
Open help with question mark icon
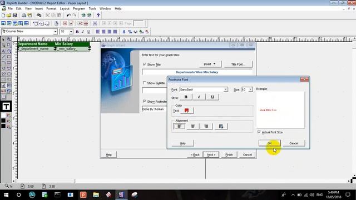(98, 16)
